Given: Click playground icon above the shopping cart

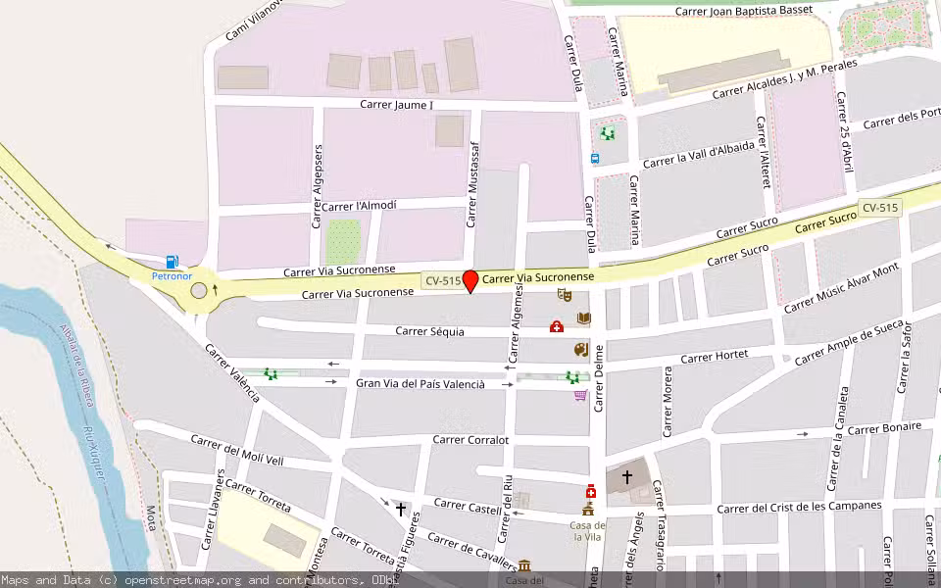Looking at the screenshot, I should [572, 377].
